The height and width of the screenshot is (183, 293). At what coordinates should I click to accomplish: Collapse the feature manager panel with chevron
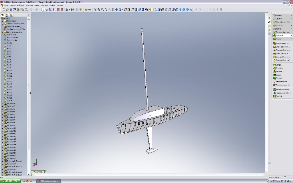28,15
